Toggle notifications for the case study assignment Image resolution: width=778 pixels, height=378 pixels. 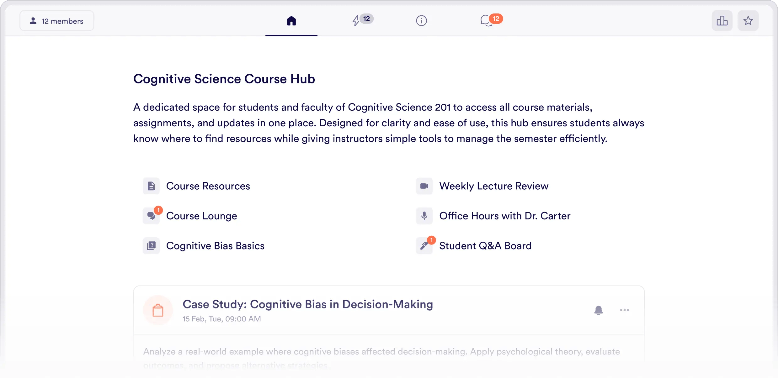(x=599, y=310)
